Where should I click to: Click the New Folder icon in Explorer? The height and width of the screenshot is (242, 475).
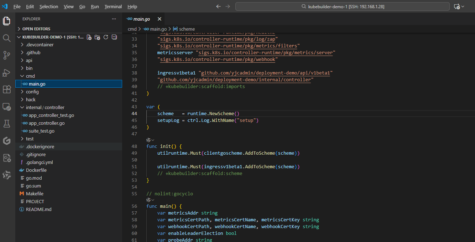click(97, 37)
